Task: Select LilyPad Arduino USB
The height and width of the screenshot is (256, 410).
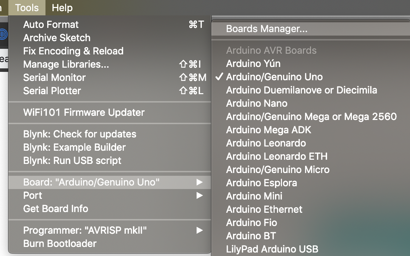Action: (311, 249)
